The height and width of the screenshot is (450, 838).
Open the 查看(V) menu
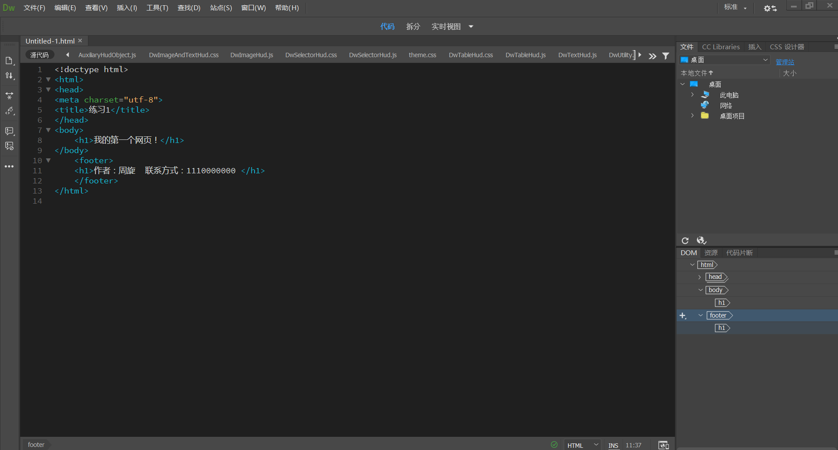click(x=96, y=8)
